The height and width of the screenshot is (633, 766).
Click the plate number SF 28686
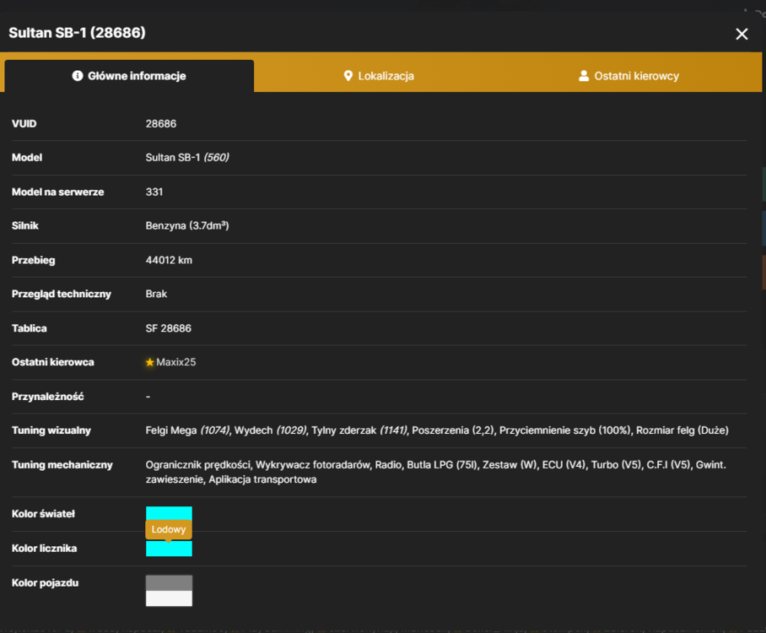pos(168,328)
